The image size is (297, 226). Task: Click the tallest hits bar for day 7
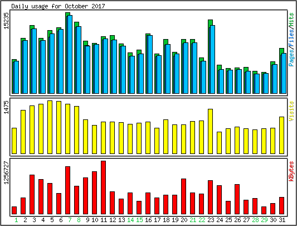68,53
